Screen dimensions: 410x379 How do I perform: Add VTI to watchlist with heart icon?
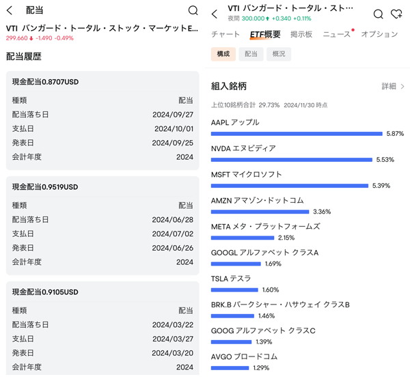[x=396, y=14]
